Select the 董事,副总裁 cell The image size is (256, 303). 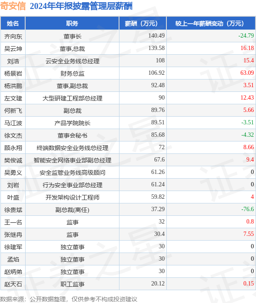[73, 86]
